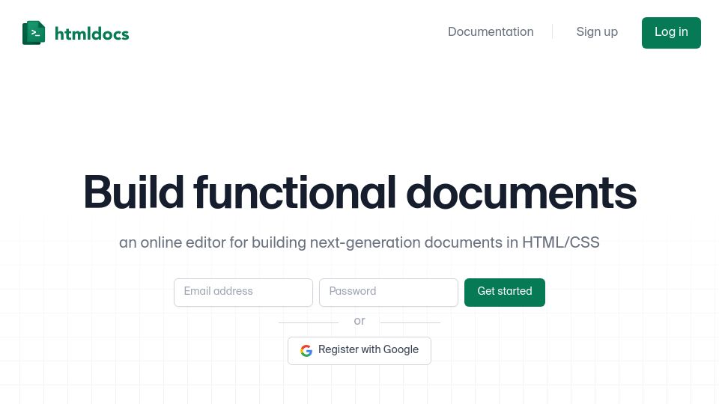
Task: Click the 'an online editor for building' subtitle
Action: click(x=359, y=242)
